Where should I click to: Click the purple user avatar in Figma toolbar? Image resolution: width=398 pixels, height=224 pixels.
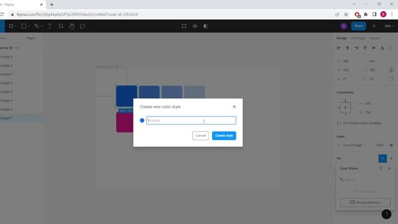(x=344, y=26)
